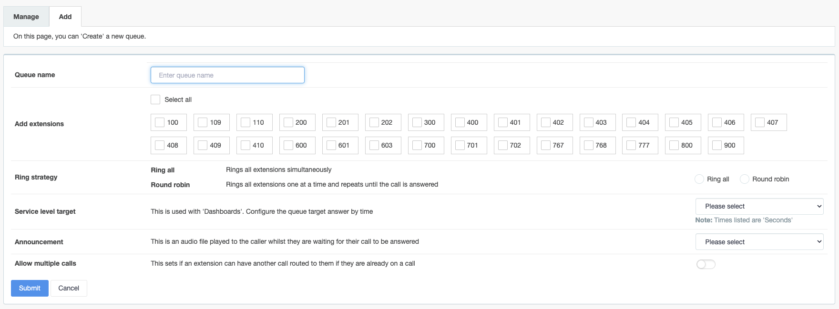Check extension 701
839x309 pixels.
(x=460, y=145)
